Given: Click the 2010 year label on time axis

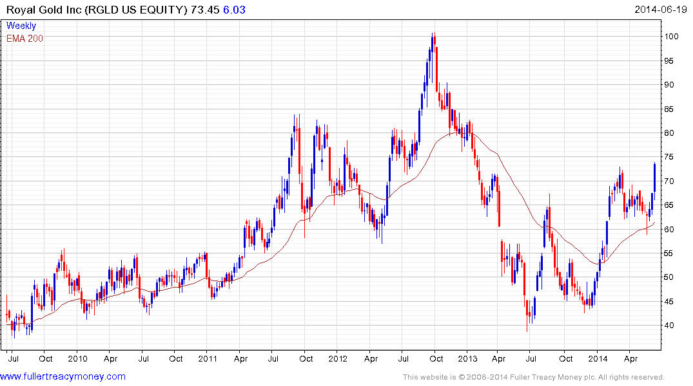Looking at the screenshot, I should click(x=78, y=358).
